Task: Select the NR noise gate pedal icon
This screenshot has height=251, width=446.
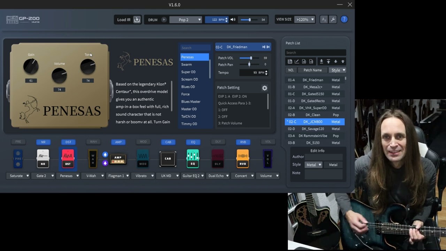Action: click(x=43, y=159)
